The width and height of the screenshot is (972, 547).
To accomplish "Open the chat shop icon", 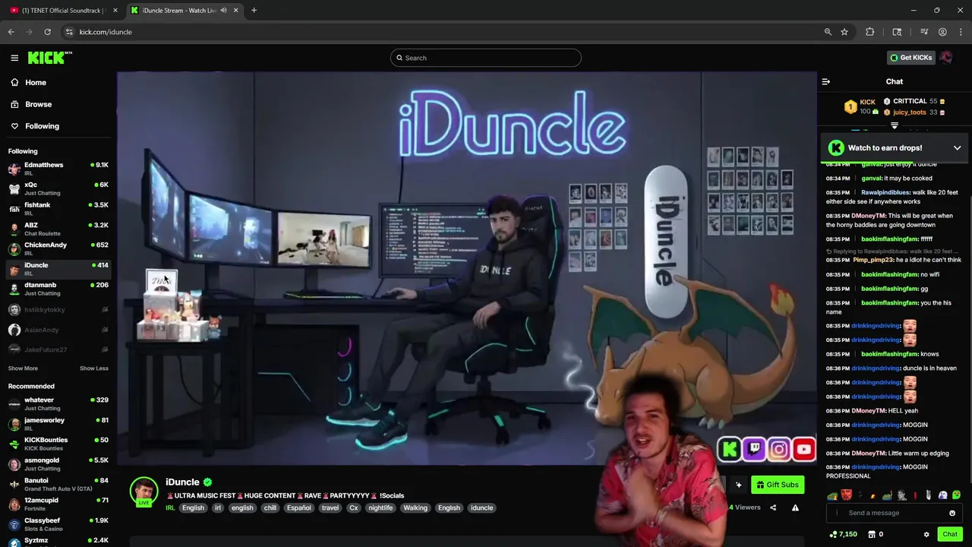I will [871, 534].
